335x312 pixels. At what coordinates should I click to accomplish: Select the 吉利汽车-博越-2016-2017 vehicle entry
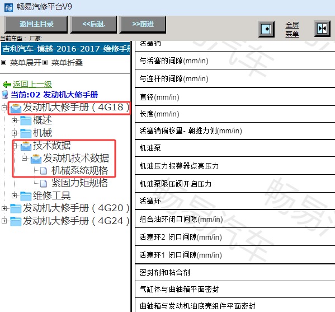tap(65, 49)
